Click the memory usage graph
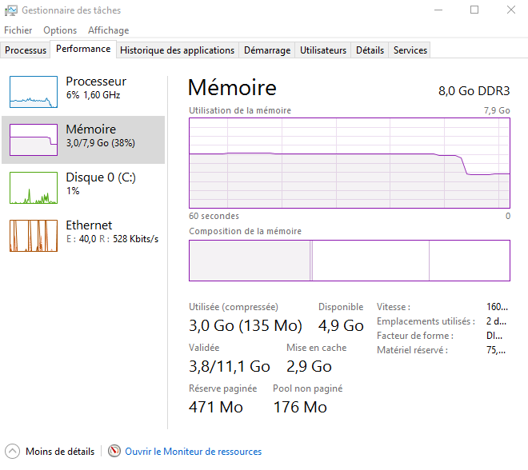 [x=349, y=163]
